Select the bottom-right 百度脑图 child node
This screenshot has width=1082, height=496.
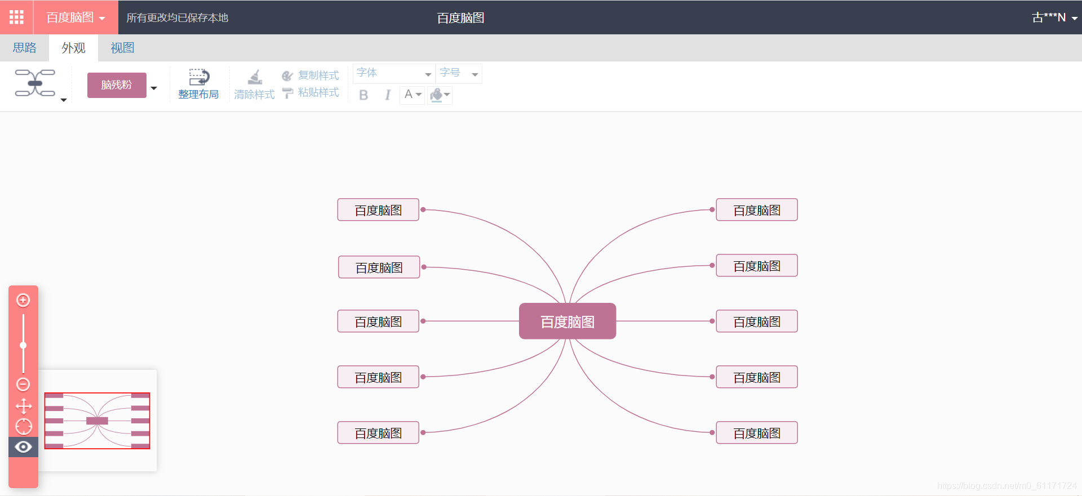click(x=757, y=433)
